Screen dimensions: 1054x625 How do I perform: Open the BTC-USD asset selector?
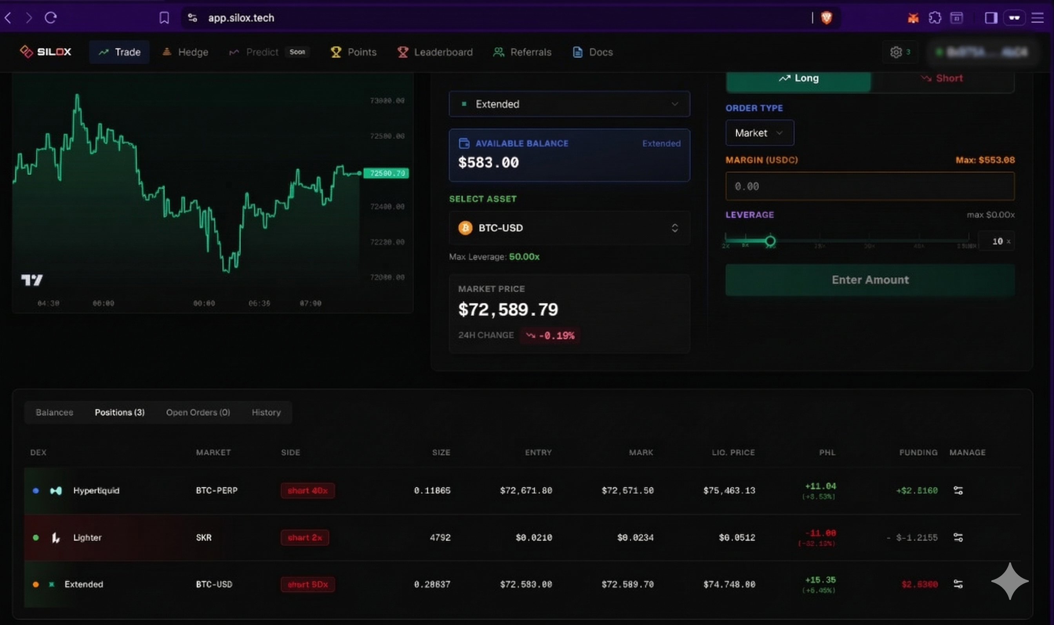[x=569, y=228]
